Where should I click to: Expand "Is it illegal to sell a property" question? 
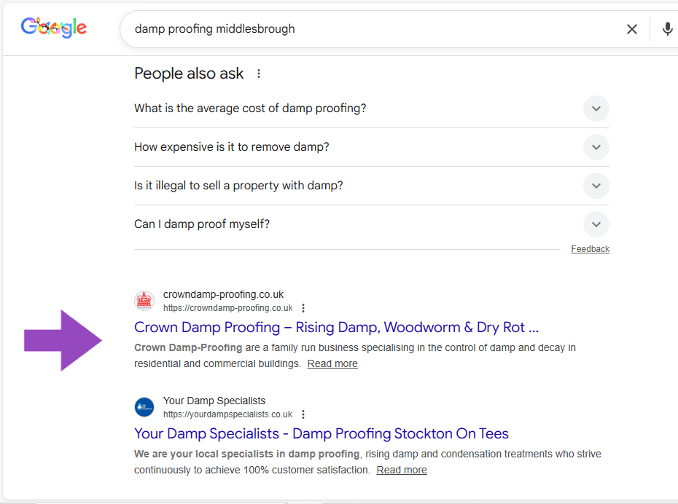(596, 186)
